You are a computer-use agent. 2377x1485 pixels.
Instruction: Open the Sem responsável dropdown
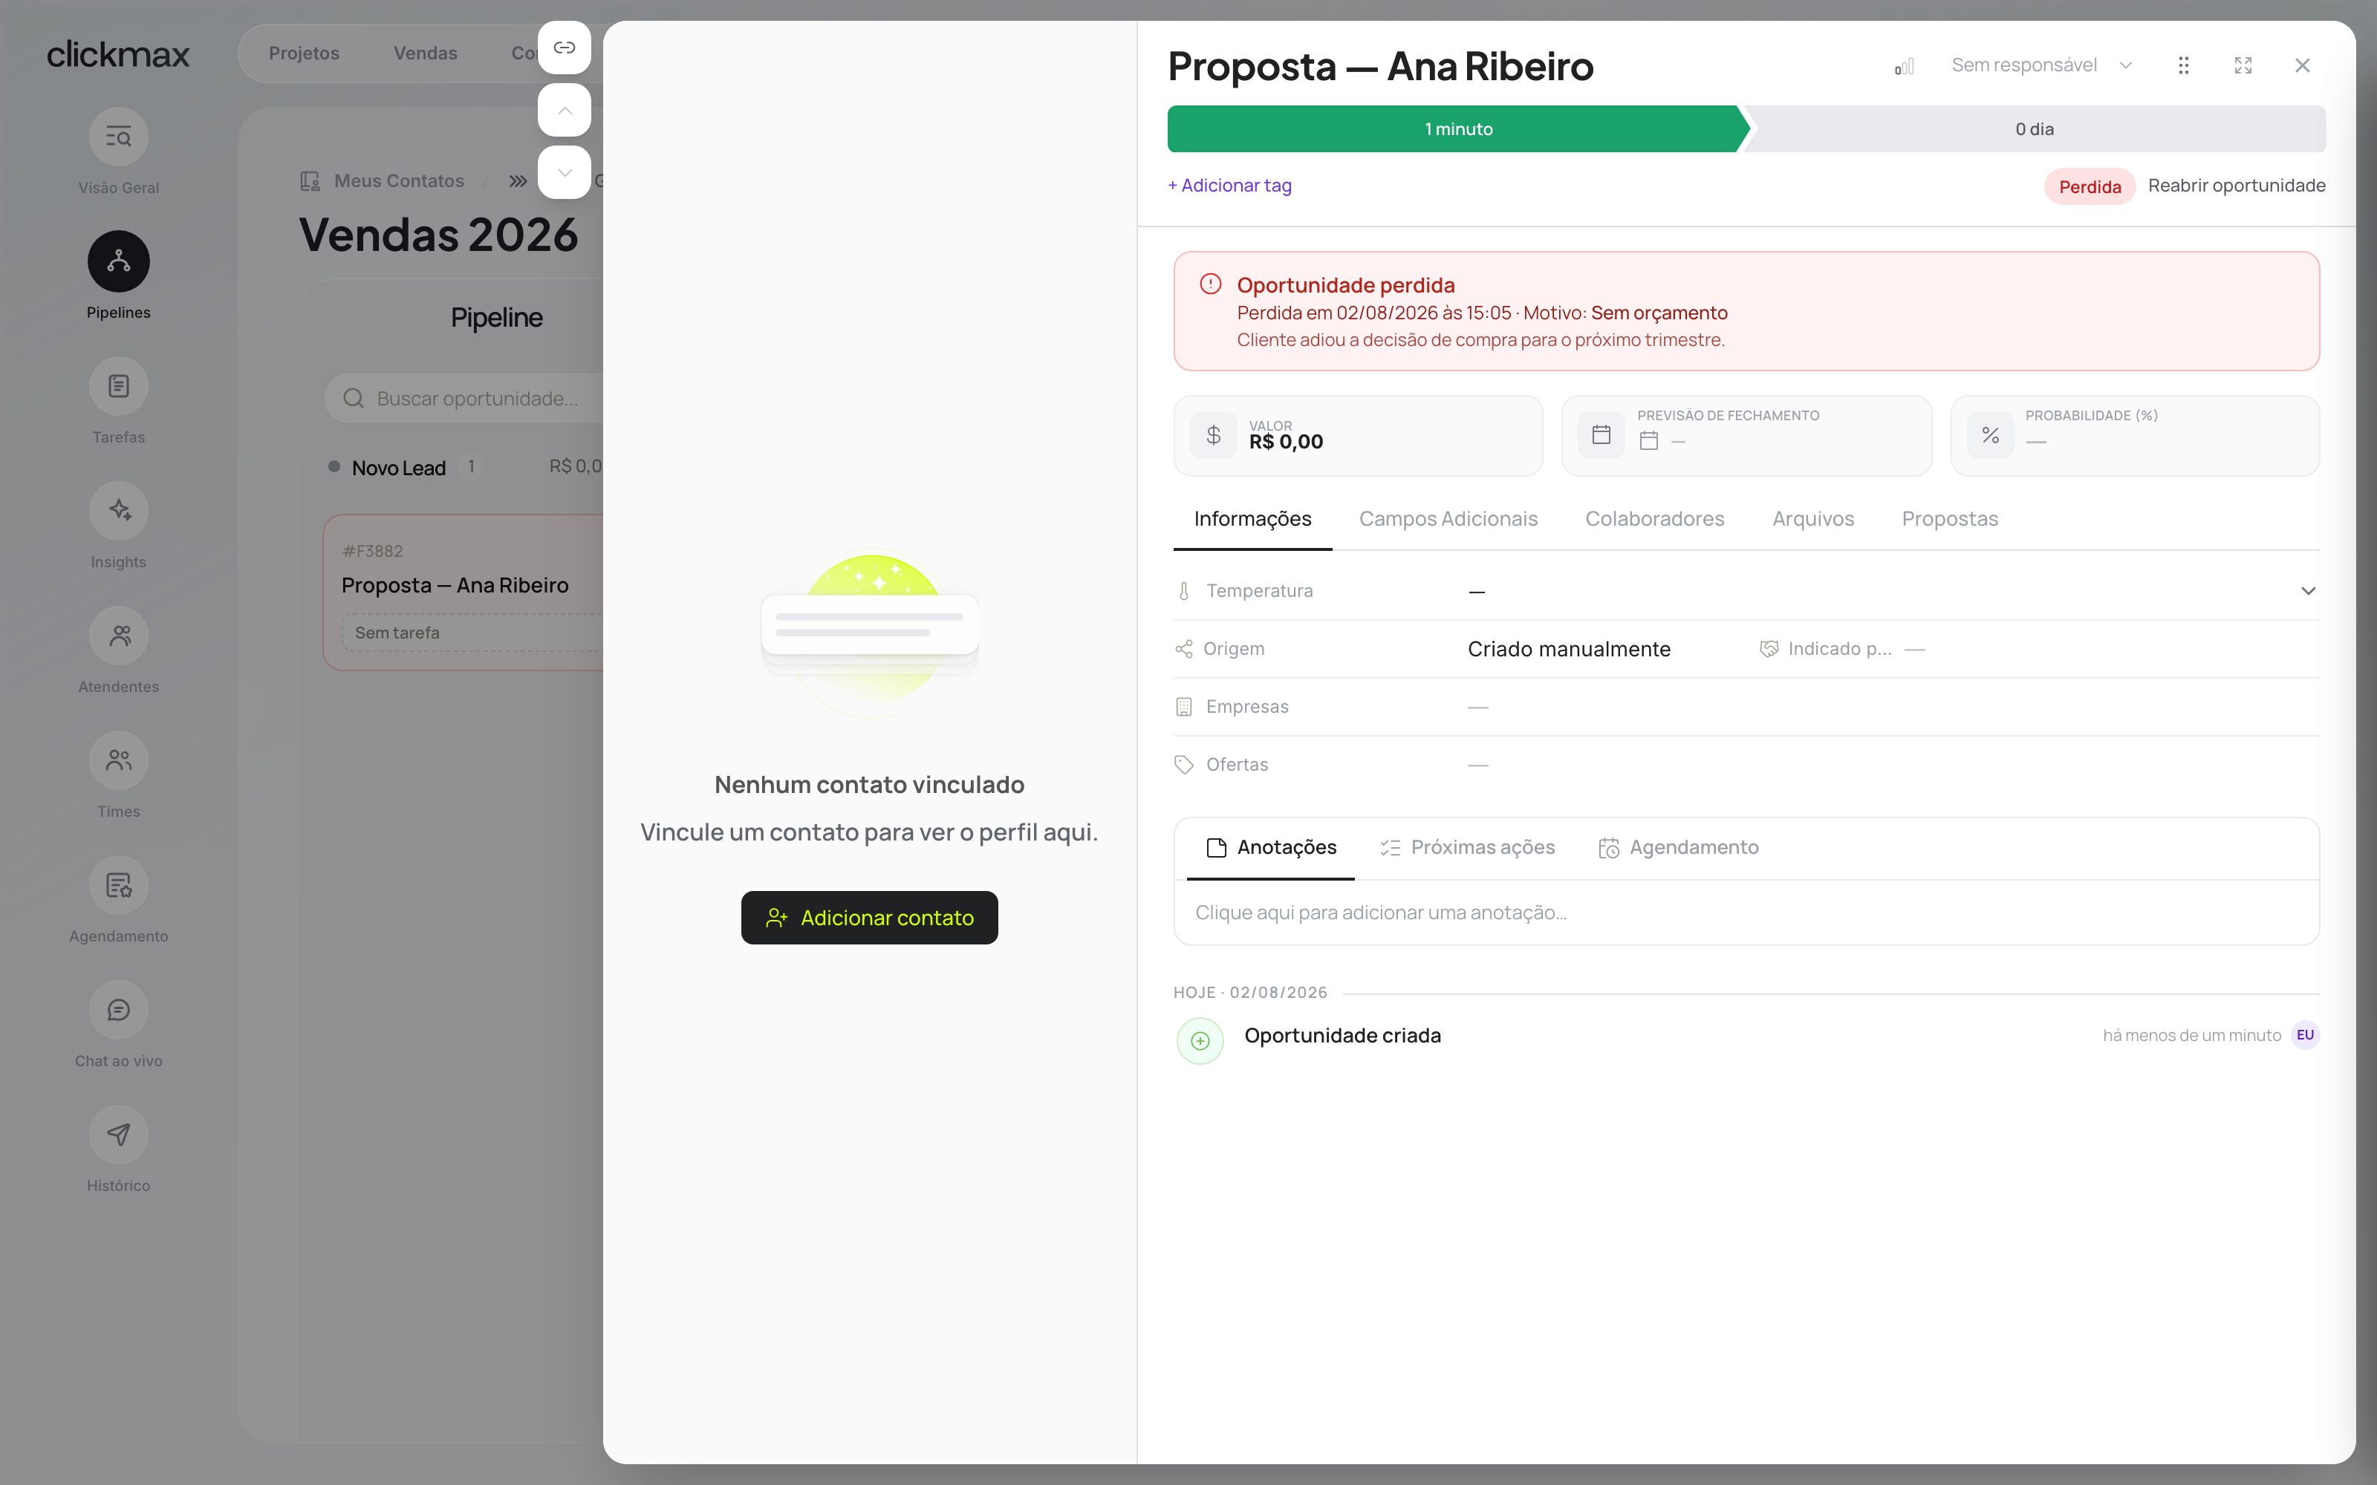(x=2041, y=66)
